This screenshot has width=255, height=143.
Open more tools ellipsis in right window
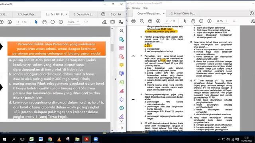pos(235,21)
